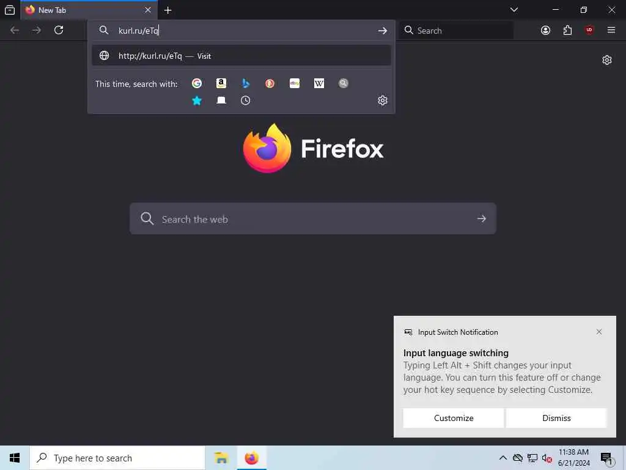626x470 pixels.
Task: Search this time with eBay
Action: (295, 83)
